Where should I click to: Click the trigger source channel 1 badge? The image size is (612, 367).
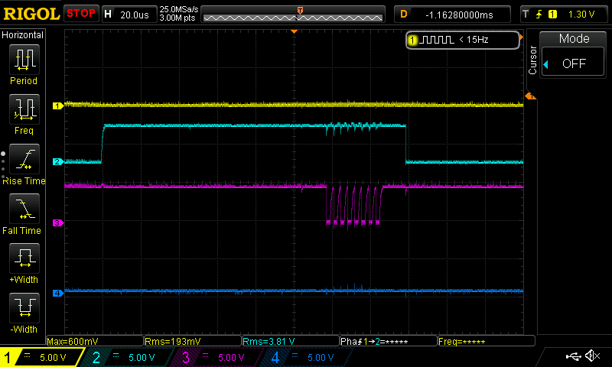[x=552, y=15]
